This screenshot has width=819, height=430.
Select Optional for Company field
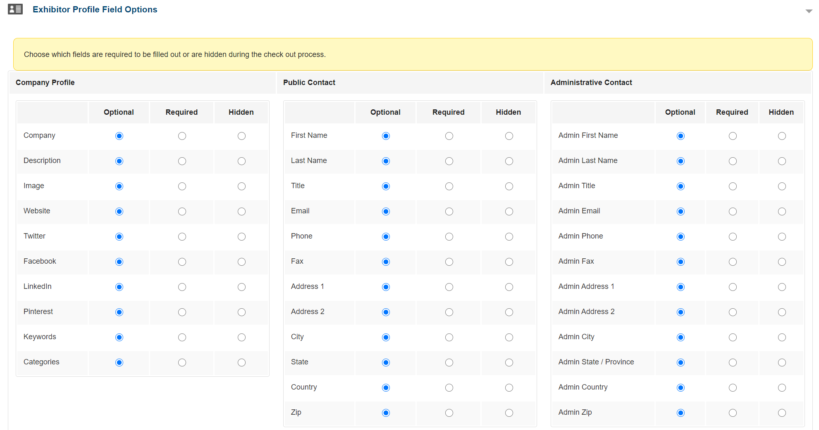click(119, 136)
